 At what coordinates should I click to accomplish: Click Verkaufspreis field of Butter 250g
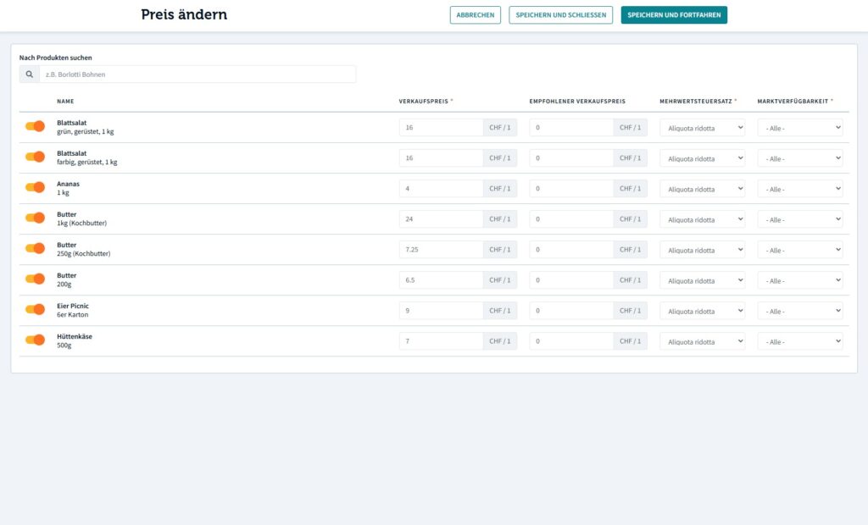441,250
